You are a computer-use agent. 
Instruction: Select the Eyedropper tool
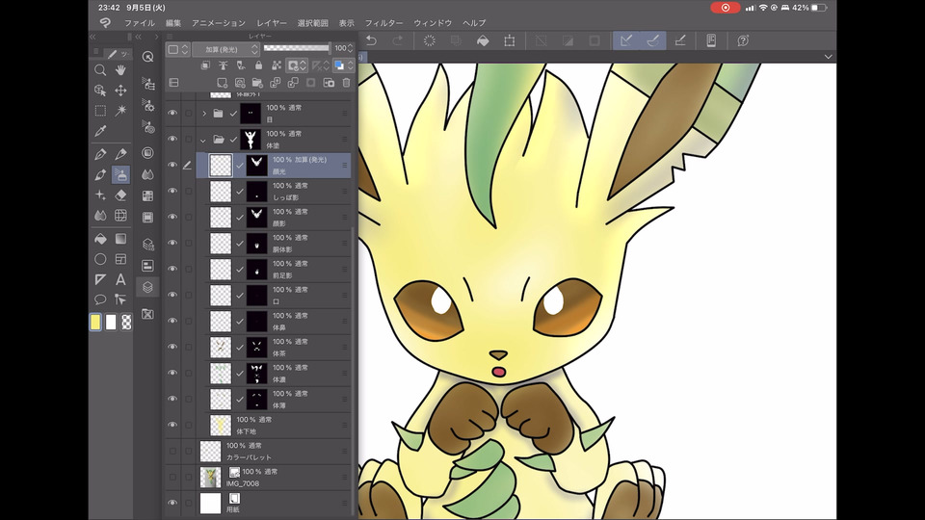100,131
